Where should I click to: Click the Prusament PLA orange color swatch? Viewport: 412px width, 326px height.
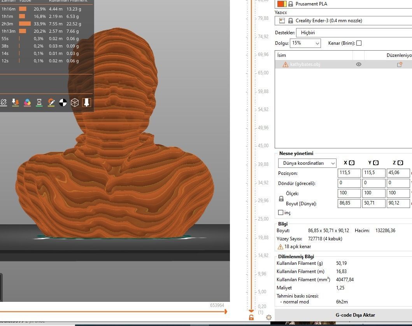click(x=282, y=4)
